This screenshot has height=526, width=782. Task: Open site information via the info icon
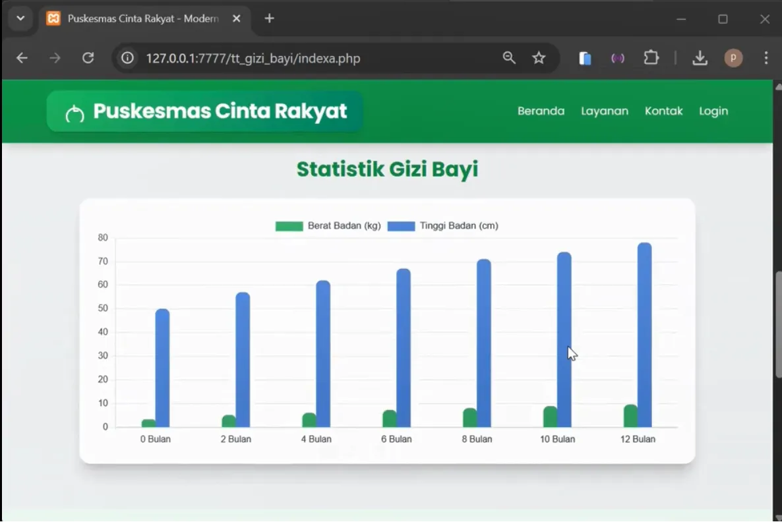[127, 58]
